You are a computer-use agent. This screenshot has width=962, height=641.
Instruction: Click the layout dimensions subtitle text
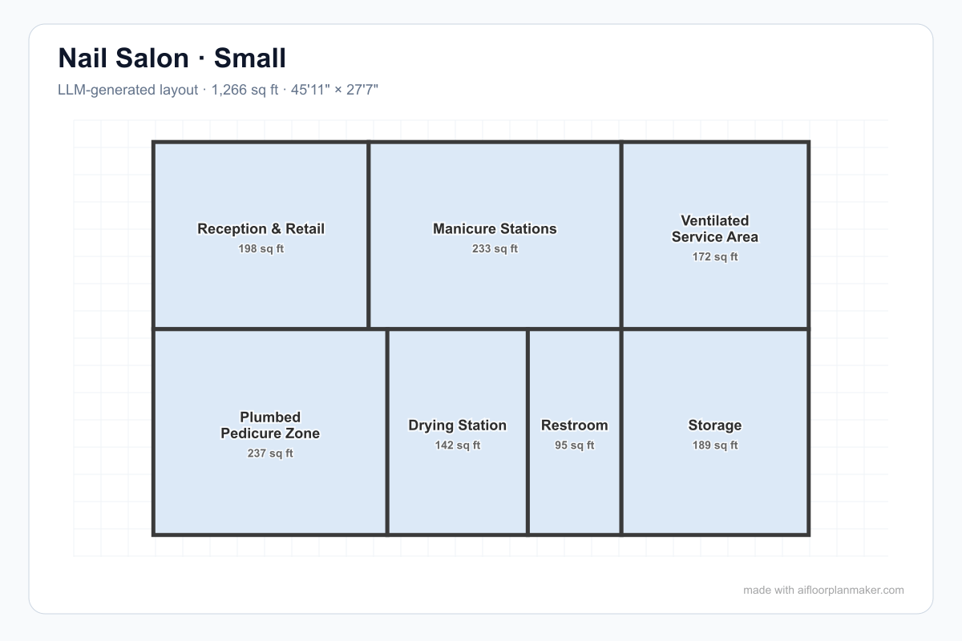tap(218, 90)
